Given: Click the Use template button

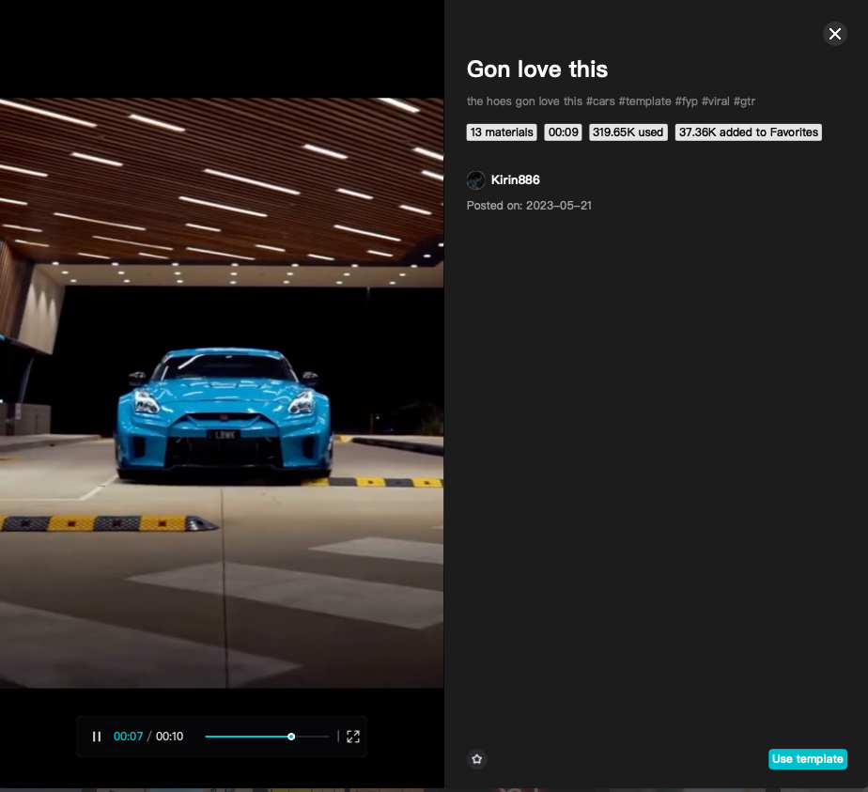Looking at the screenshot, I should 808,759.
